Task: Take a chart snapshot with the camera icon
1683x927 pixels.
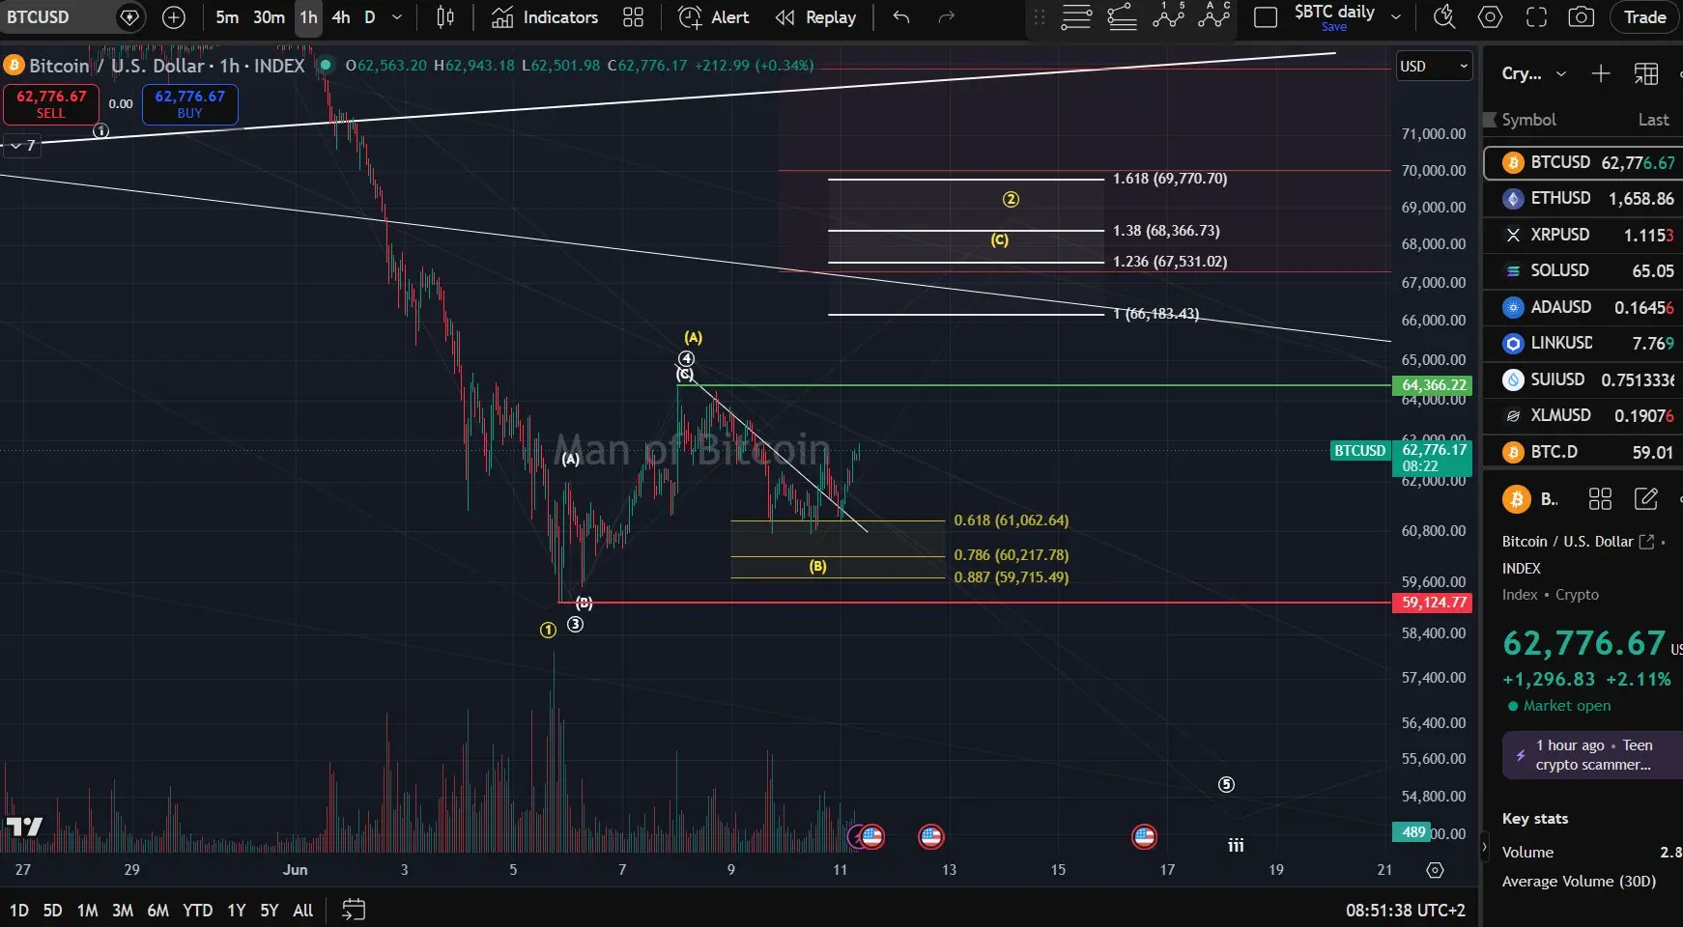Action: click(1581, 17)
